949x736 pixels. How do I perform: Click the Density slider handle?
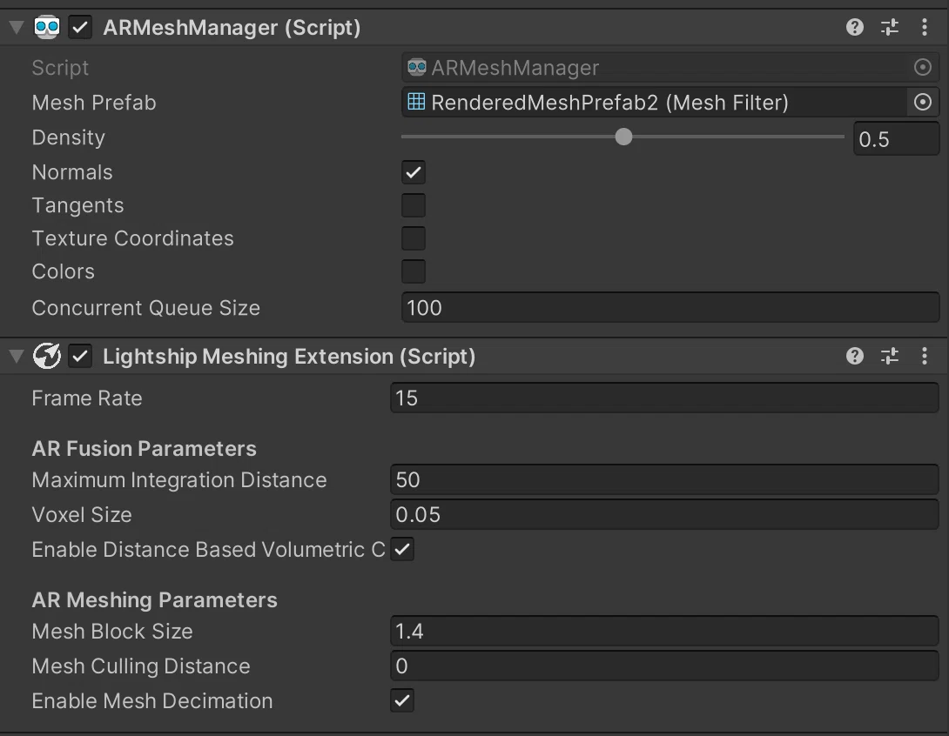(623, 137)
